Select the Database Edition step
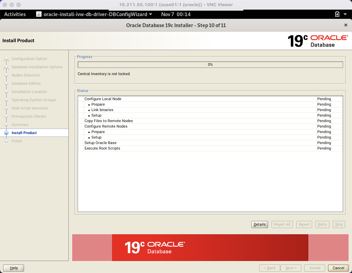This screenshot has height=273, width=352. (26, 83)
